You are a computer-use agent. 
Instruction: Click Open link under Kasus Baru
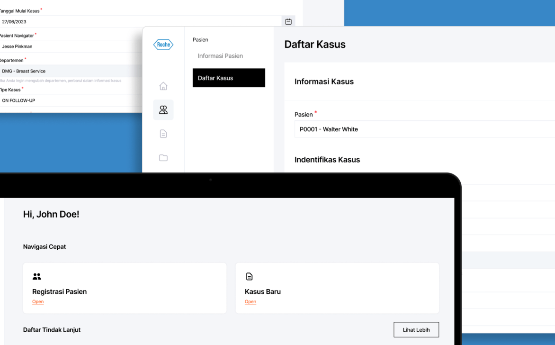251,302
